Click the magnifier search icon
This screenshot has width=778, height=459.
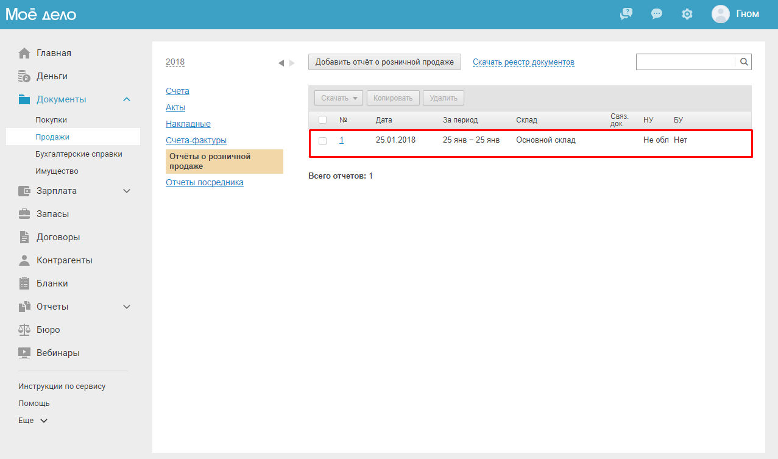click(744, 62)
